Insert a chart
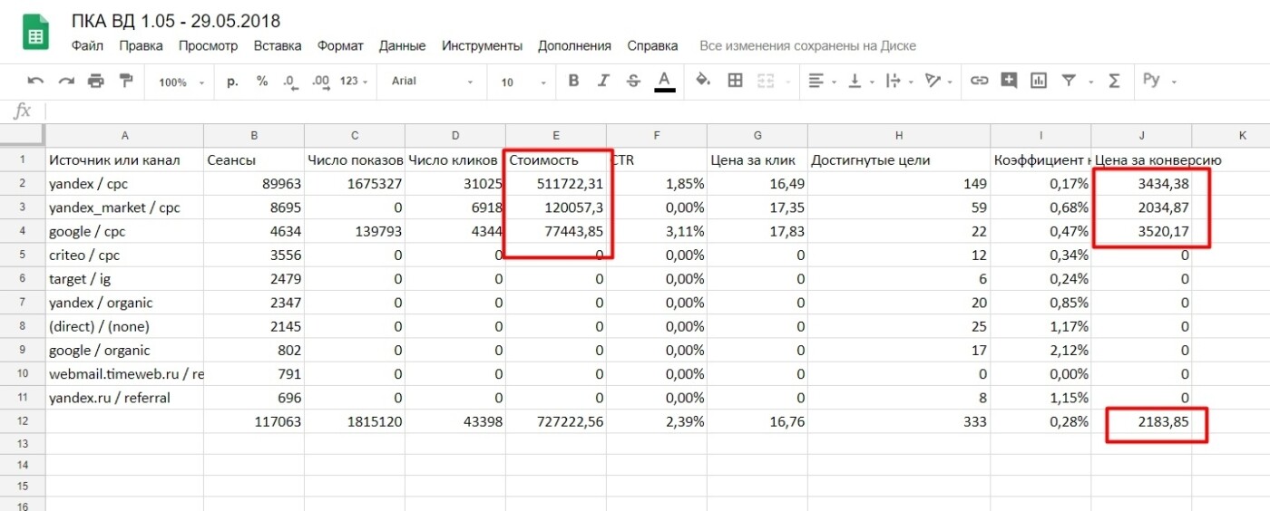 [1039, 81]
